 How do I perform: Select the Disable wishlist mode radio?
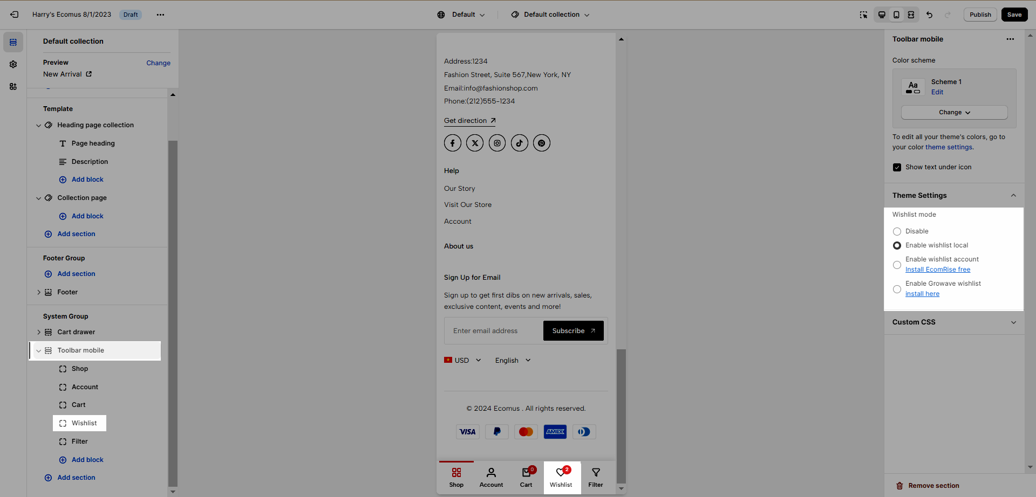click(897, 231)
